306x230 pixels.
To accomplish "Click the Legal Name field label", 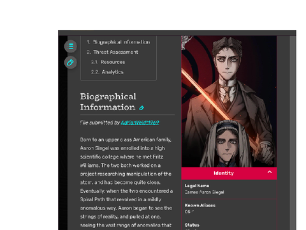I will [197, 186].
